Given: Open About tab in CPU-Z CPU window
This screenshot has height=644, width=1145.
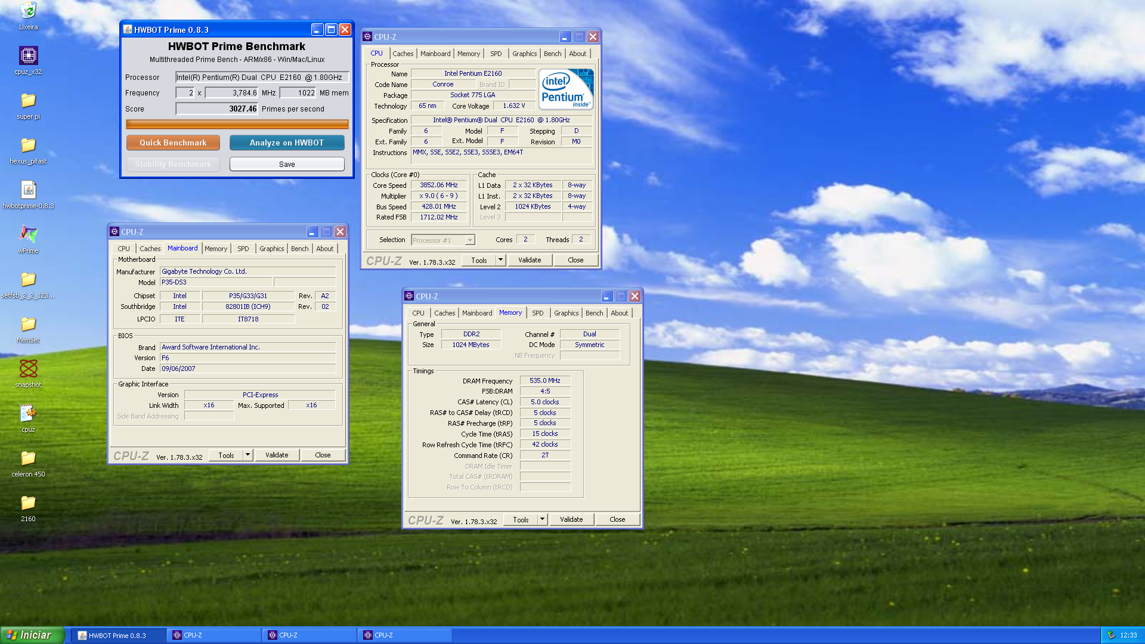Looking at the screenshot, I should point(578,54).
